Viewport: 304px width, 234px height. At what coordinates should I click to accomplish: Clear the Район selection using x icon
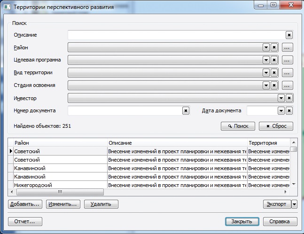pos(274,47)
